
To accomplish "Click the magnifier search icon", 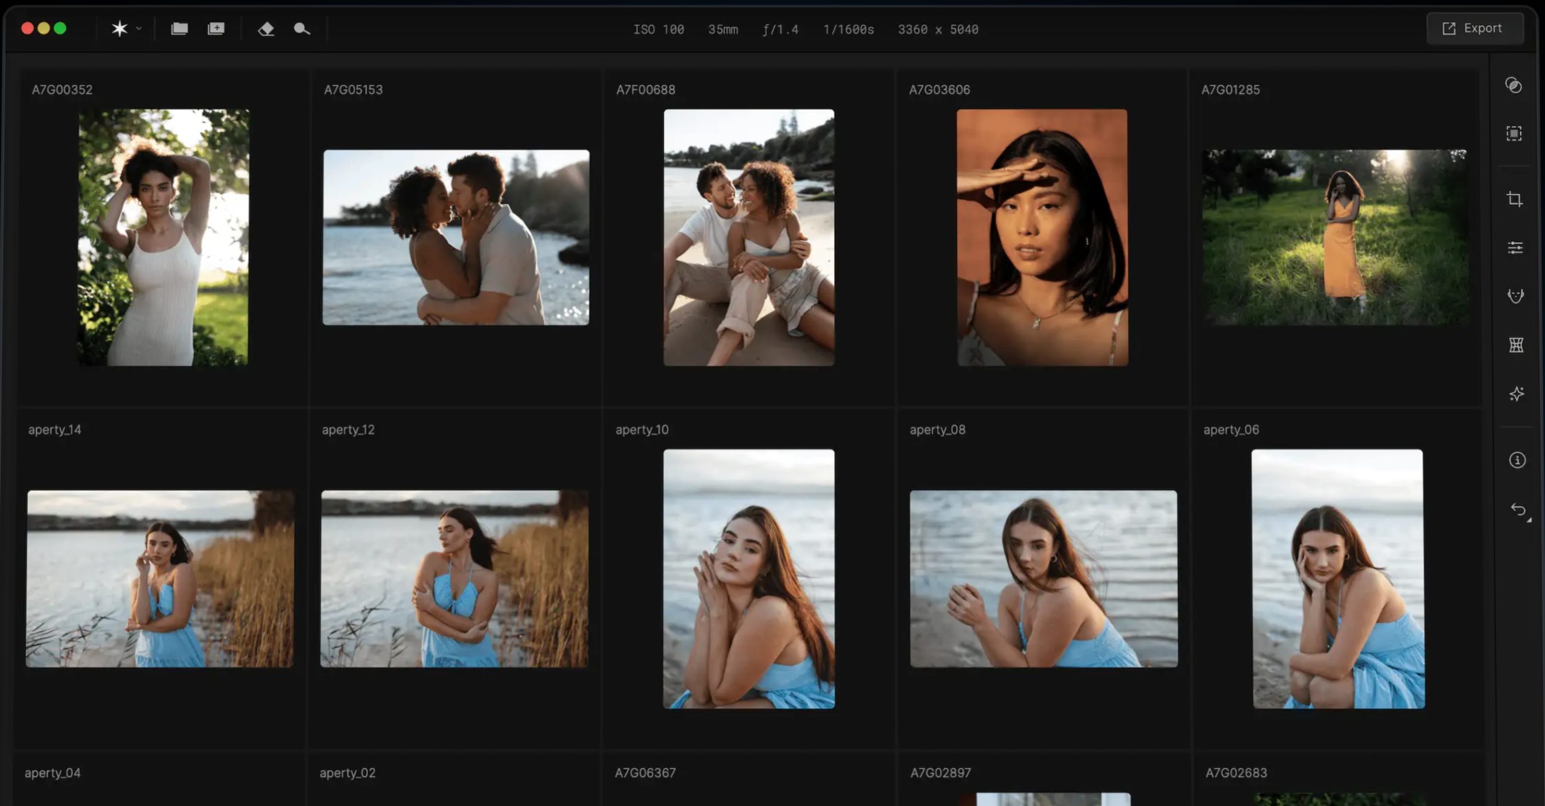I will 302,28.
